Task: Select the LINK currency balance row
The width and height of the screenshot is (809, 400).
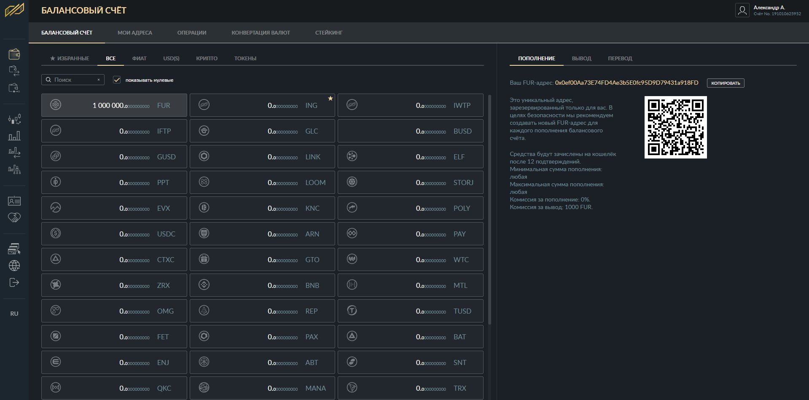Action: 262,157
